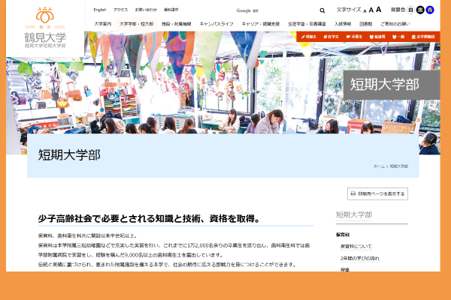Screen dimensions: 451x300
Task: Open the アクセス link
Action: point(120,10)
